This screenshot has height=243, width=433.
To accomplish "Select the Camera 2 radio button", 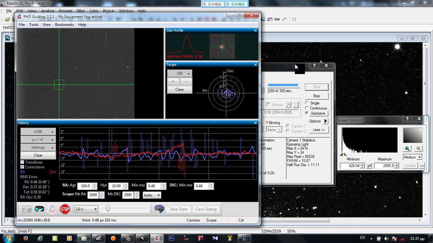I will pos(288,131).
